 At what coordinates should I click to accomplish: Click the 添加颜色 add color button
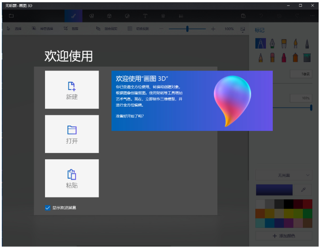click(284, 236)
